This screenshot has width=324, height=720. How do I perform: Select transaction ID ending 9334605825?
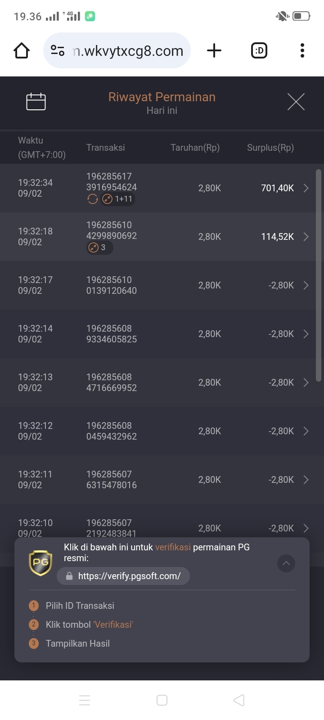(x=112, y=334)
